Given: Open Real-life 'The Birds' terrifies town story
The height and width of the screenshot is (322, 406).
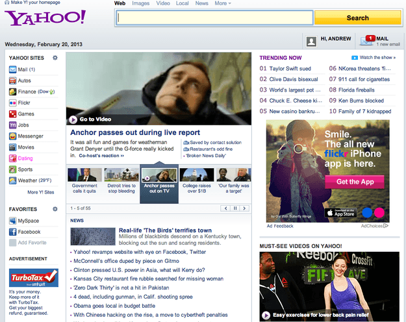Looking at the screenshot, I should [165, 230].
